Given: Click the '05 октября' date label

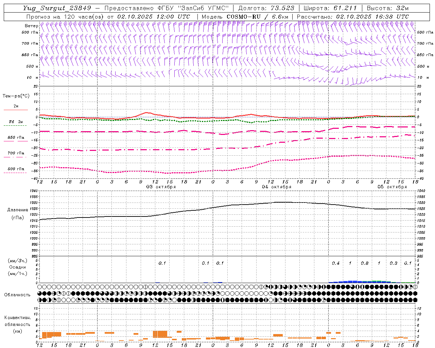Looking at the screenshot, I should tap(392, 187).
